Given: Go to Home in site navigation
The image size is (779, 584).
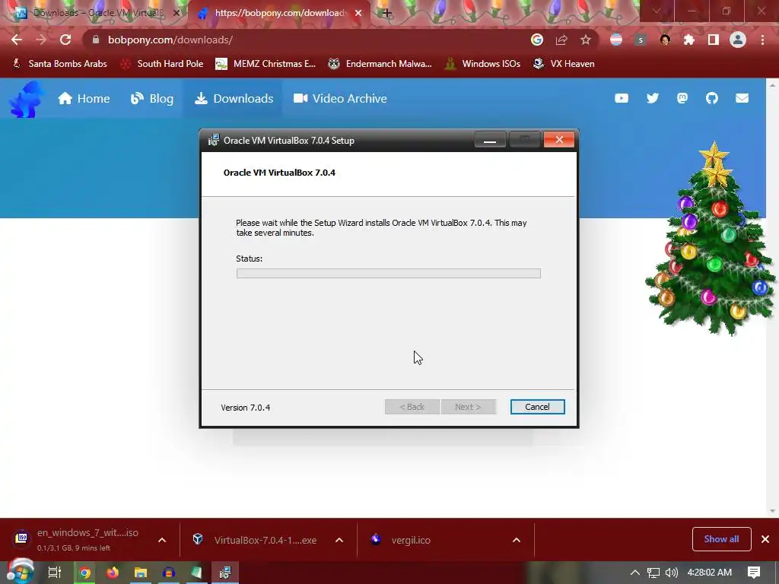Looking at the screenshot, I should click(84, 98).
